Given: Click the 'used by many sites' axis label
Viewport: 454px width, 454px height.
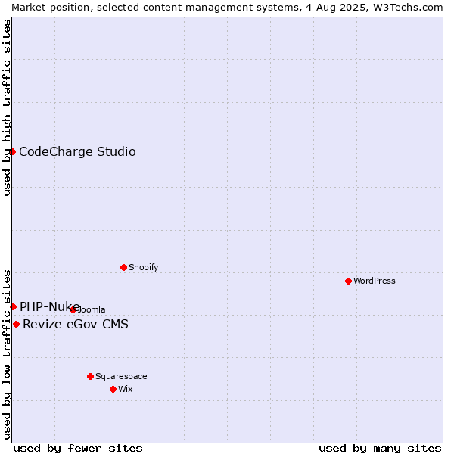Looking at the screenshot, I should [x=380, y=449].
